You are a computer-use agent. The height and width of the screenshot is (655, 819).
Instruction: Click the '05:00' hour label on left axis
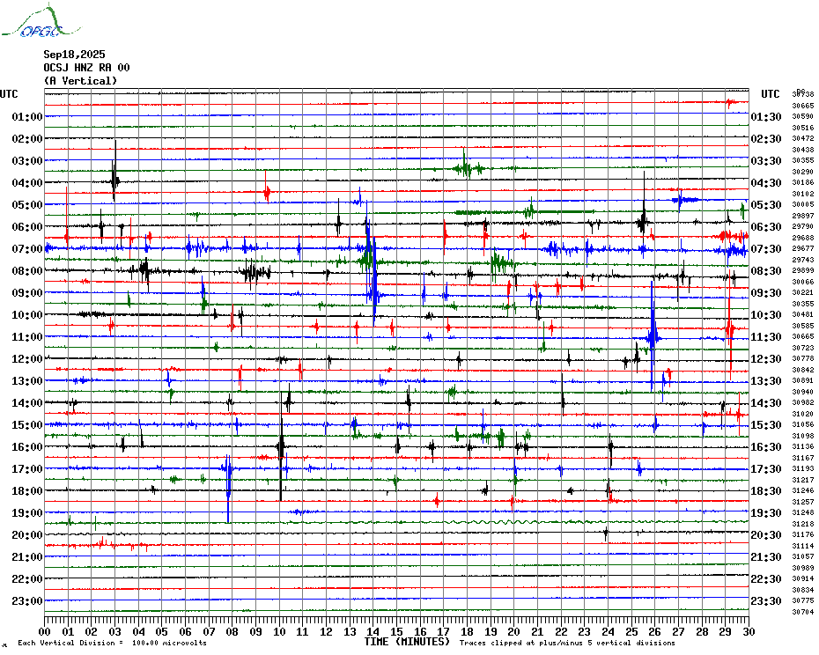[x=27, y=205]
